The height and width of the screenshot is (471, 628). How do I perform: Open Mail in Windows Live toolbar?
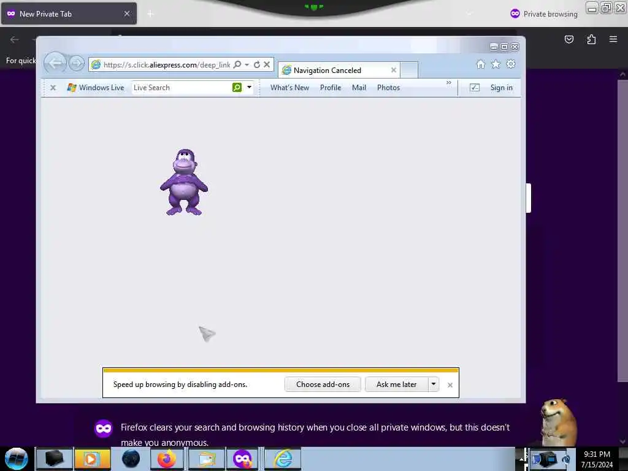click(x=359, y=87)
